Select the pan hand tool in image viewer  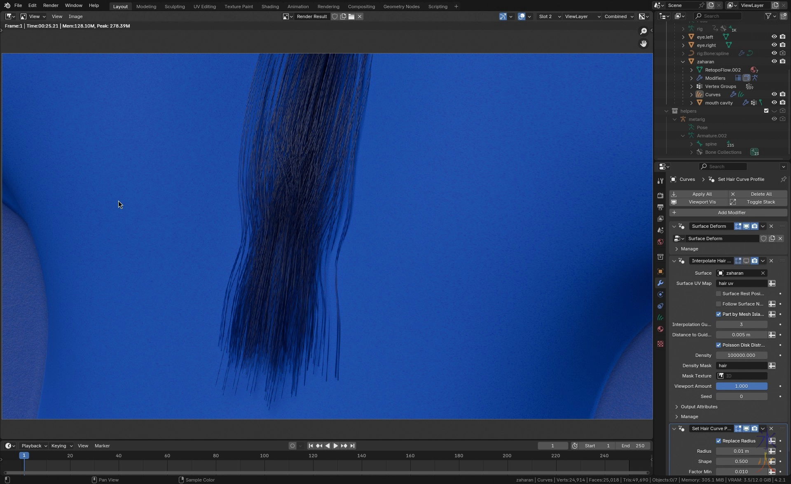click(x=644, y=44)
